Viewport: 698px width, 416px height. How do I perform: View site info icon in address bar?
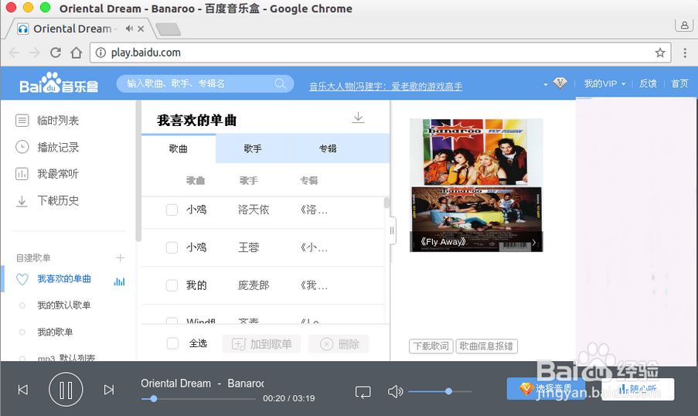[100, 53]
